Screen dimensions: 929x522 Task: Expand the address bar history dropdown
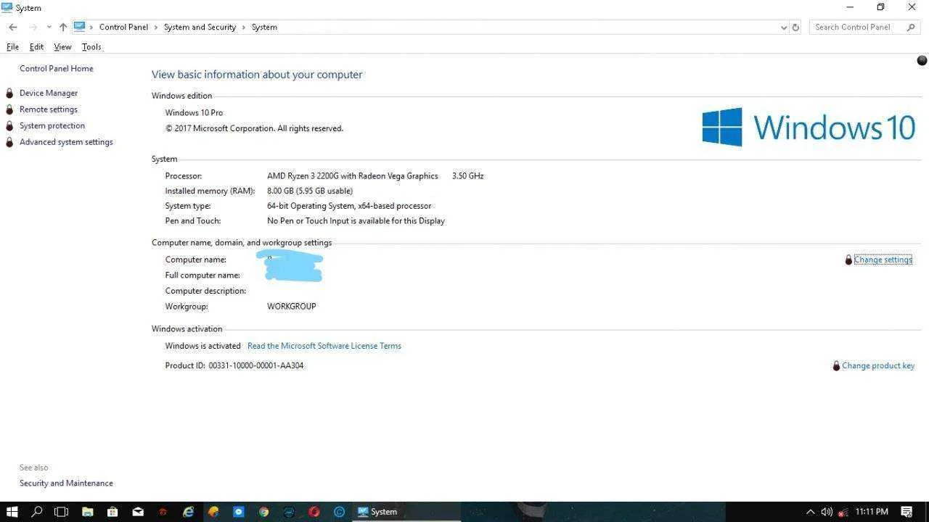(784, 27)
